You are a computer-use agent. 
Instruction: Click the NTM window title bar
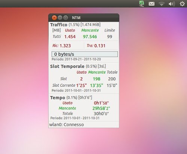(84, 18)
